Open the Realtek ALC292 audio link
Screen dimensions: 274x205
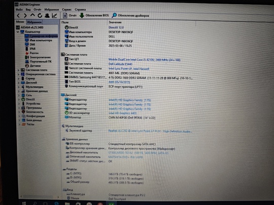(x=150, y=131)
